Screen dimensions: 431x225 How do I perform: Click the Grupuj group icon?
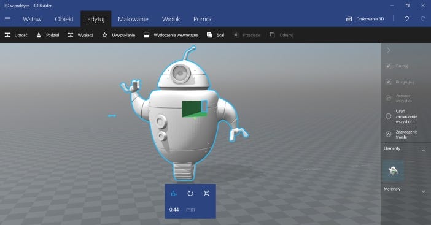coord(389,66)
